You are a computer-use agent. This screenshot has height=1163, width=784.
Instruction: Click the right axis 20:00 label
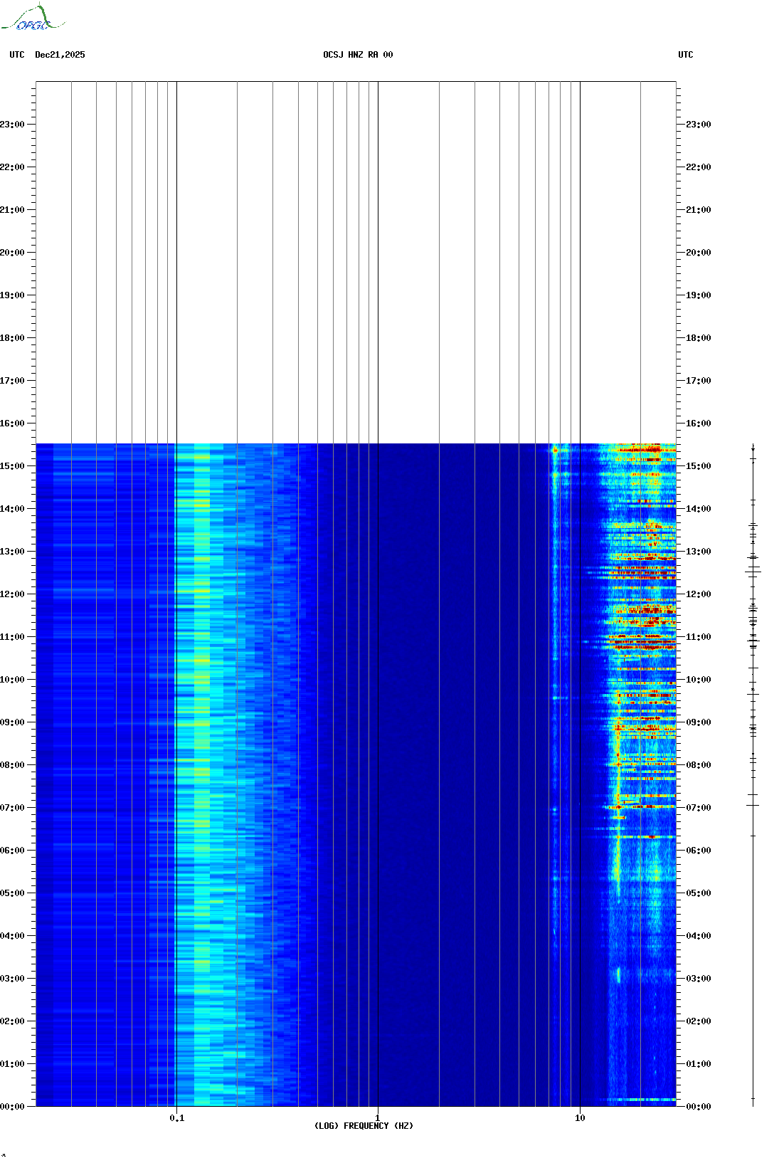click(x=699, y=253)
